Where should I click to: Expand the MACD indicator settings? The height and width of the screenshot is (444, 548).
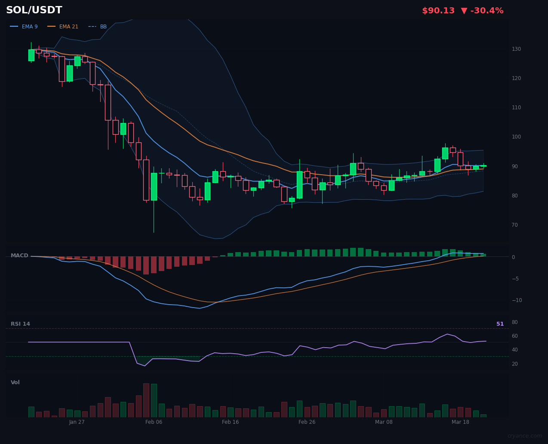[x=20, y=255]
